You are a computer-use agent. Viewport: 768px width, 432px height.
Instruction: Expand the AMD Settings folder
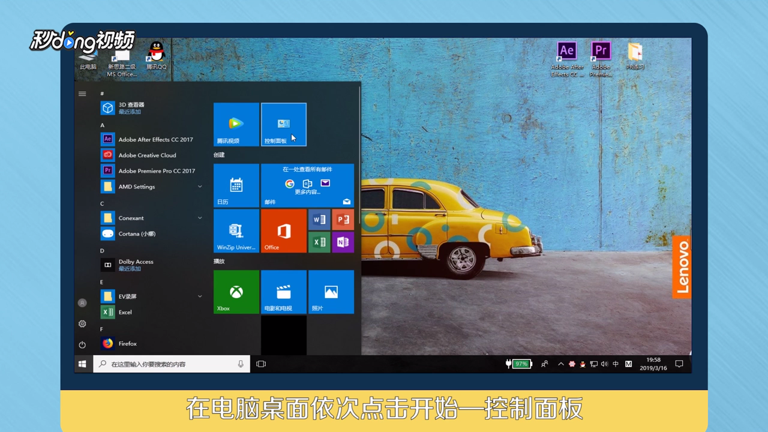[x=152, y=187]
